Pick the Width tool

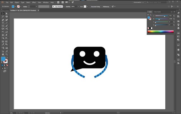point(3,35)
